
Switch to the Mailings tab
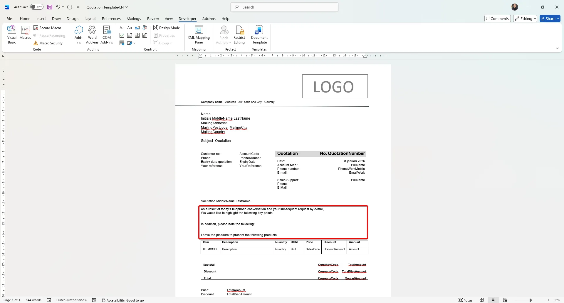pyautogui.click(x=134, y=19)
